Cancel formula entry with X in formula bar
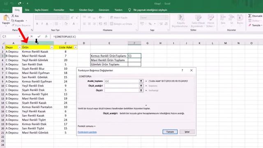This screenshot has height=148, width=263. click(32, 37)
